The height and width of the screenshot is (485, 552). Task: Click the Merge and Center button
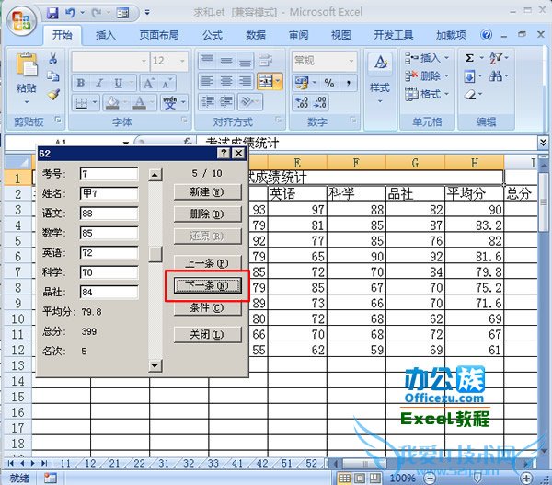coord(266,82)
